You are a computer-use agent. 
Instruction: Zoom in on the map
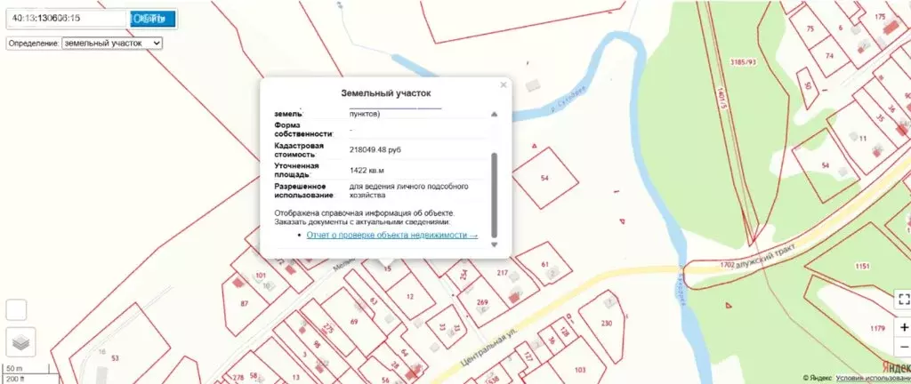click(904, 327)
